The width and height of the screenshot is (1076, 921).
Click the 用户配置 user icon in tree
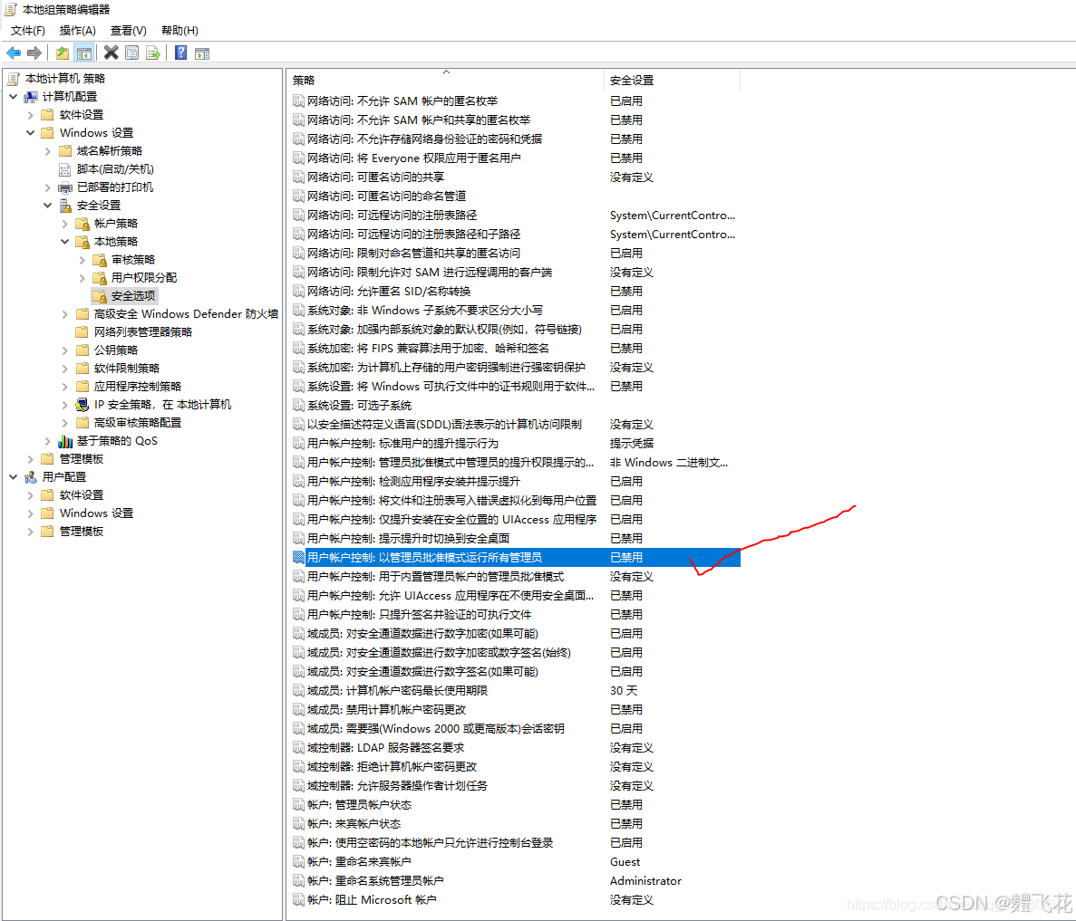click(31, 476)
